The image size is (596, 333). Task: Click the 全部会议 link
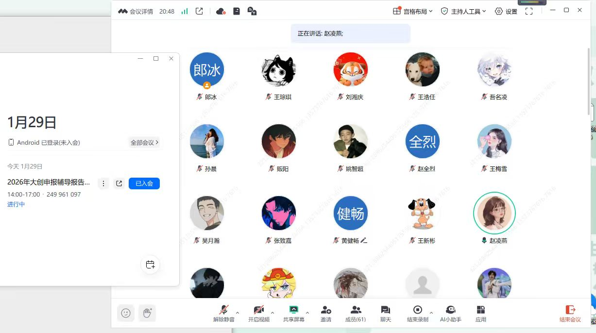click(144, 143)
